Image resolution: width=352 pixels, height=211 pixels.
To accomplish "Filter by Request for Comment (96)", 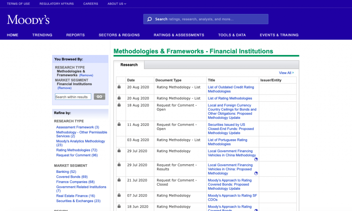I will [x=77, y=155].
